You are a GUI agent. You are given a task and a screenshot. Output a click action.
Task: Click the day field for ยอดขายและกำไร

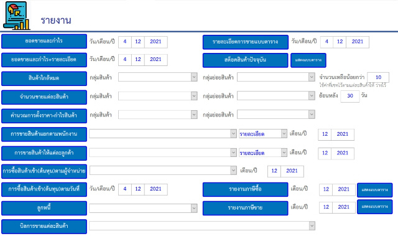tap(125, 42)
